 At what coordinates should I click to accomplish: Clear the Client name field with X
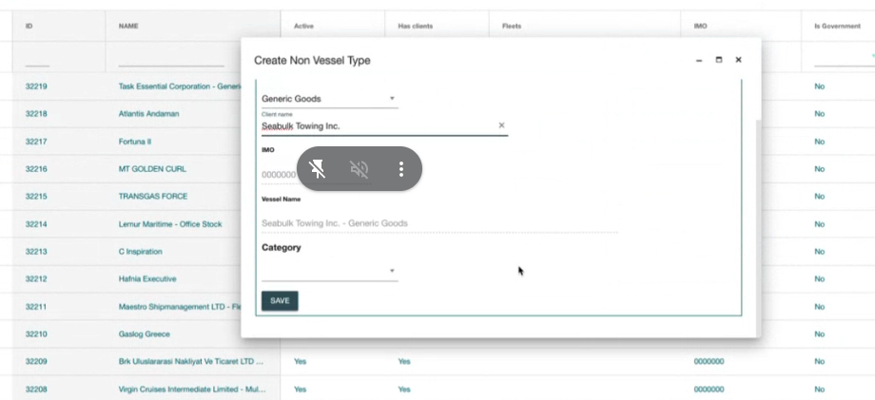point(501,125)
